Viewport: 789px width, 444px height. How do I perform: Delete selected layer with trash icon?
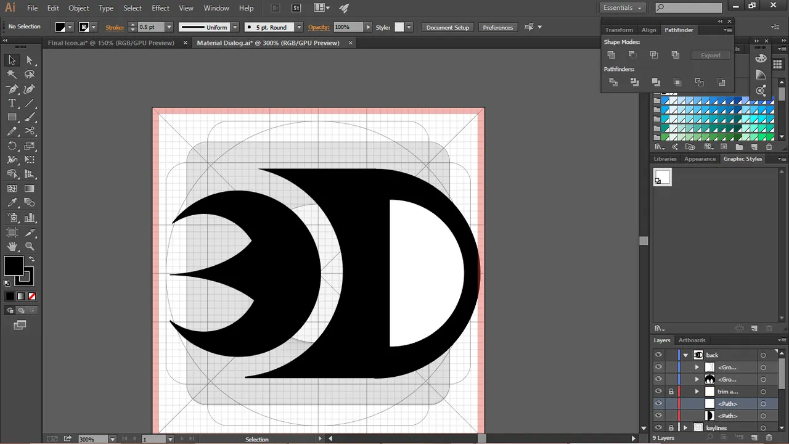[x=769, y=438]
